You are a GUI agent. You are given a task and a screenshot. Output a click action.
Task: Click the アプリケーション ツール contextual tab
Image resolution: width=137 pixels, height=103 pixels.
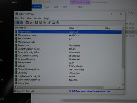81,2
